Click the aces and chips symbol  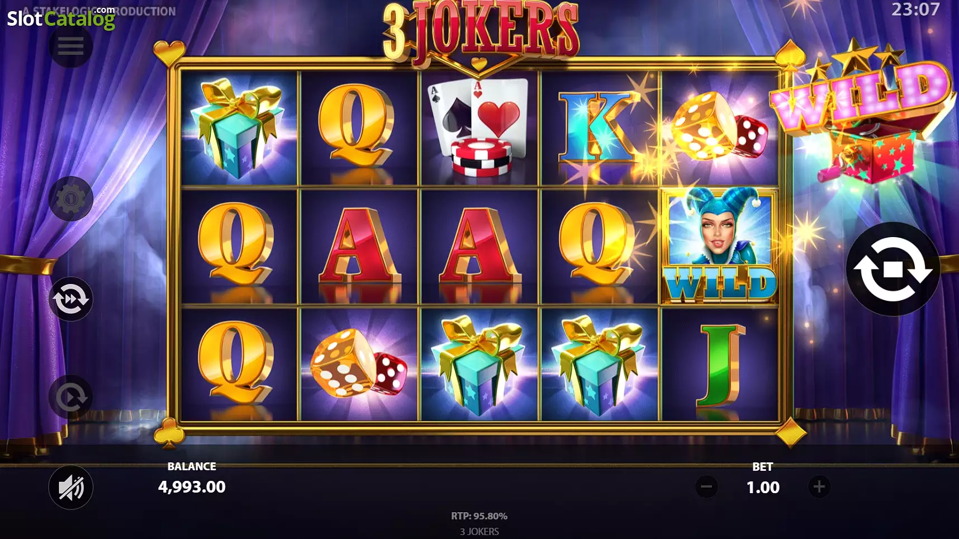(x=479, y=127)
